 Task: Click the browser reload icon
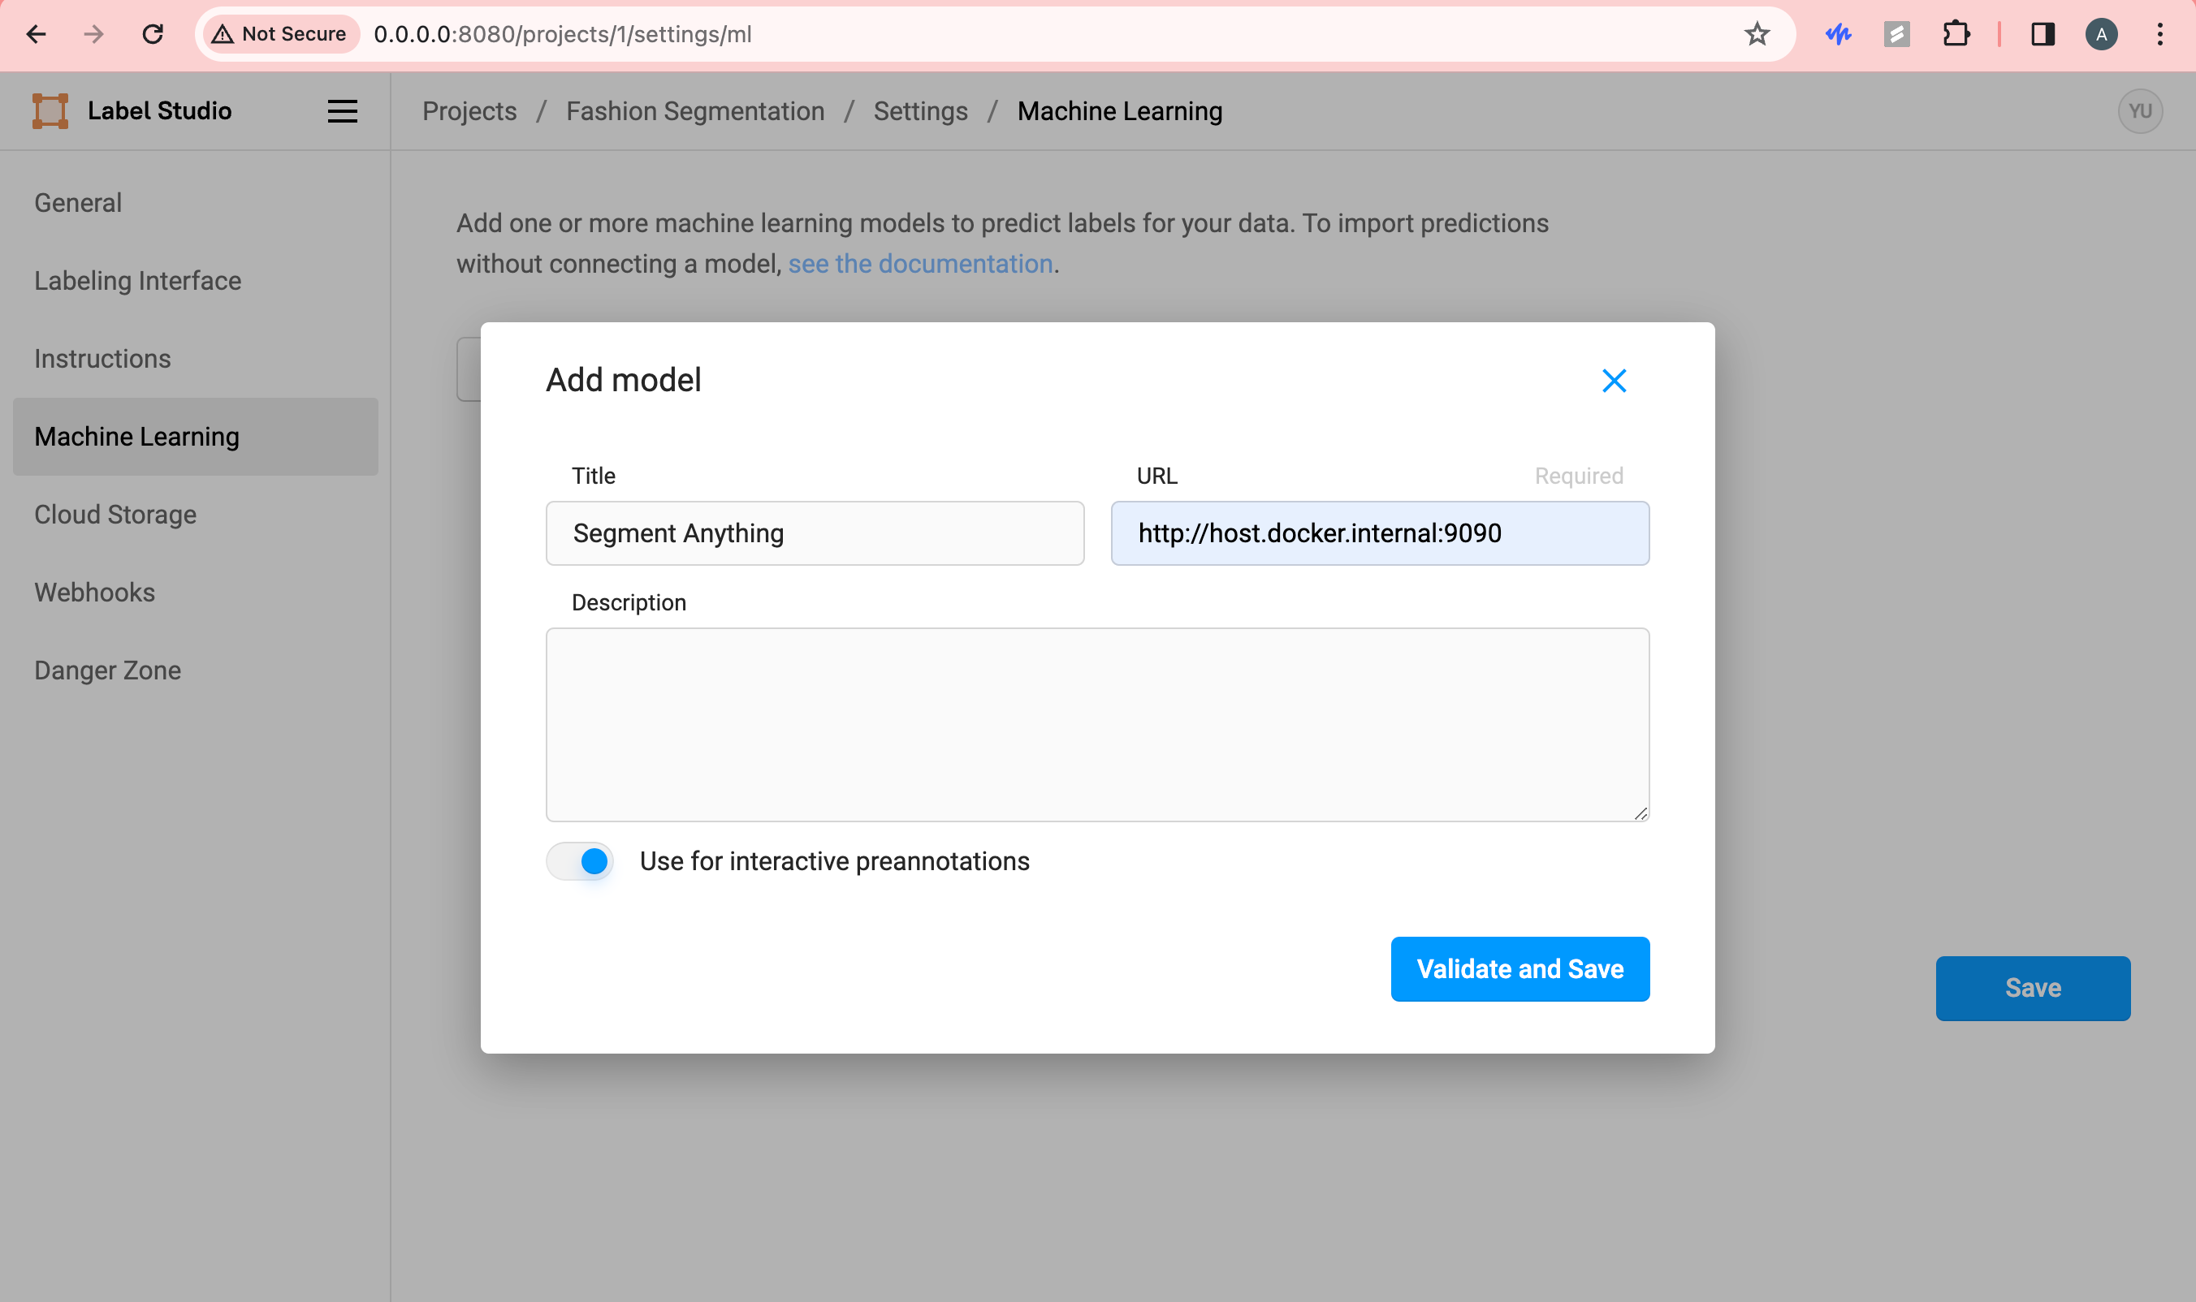click(x=153, y=34)
